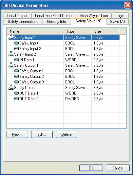The image size is (133, 175).
Task: Switch to the Logic tab
Action: coord(120,16)
